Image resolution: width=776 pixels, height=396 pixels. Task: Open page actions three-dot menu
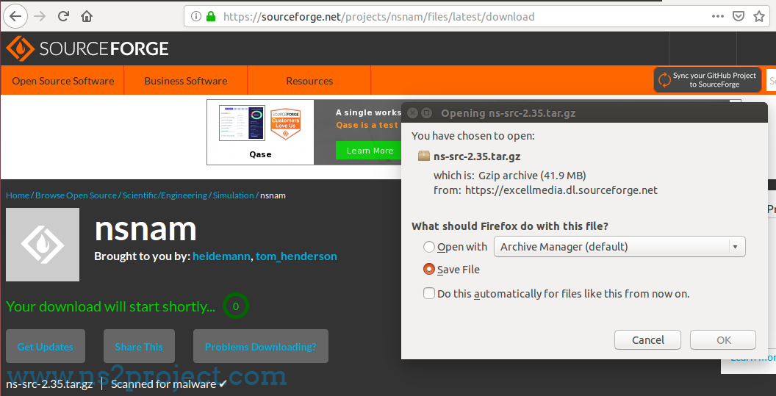tap(718, 16)
